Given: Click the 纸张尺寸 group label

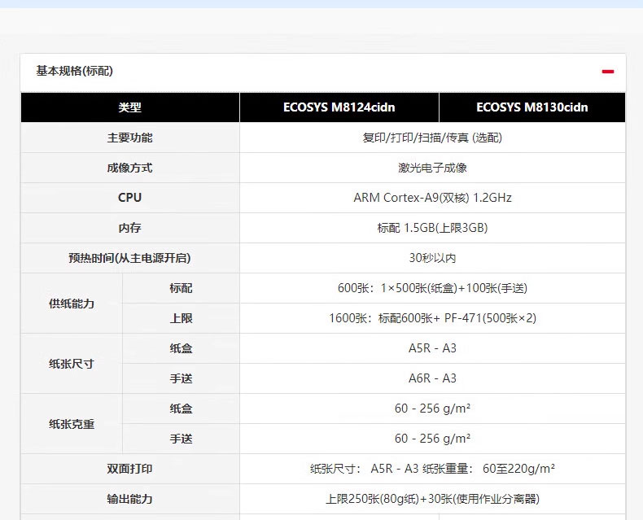Looking at the screenshot, I should click(x=72, y=364).
